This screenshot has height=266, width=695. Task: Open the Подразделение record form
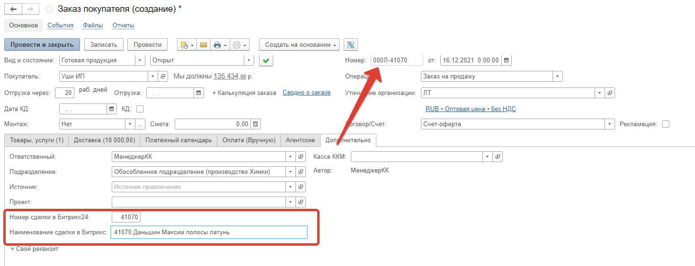[x=301, y=172]
